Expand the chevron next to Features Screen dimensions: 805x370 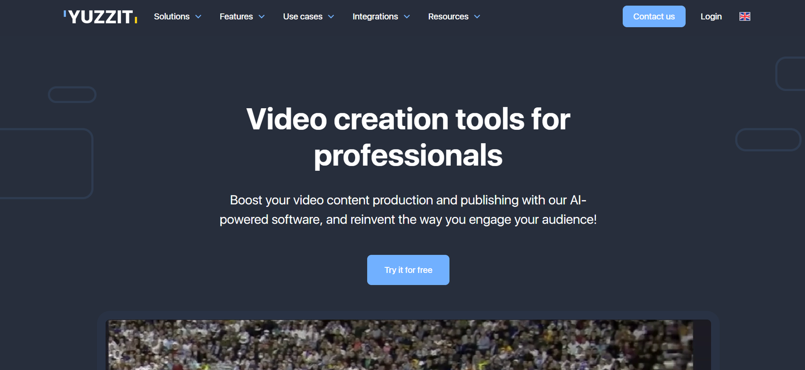pos(262,17)
